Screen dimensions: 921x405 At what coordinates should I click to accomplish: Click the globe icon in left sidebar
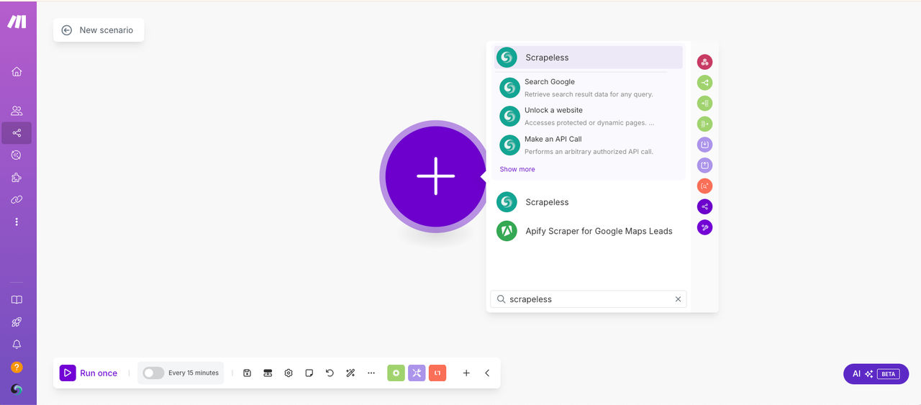tap(17, 155)
